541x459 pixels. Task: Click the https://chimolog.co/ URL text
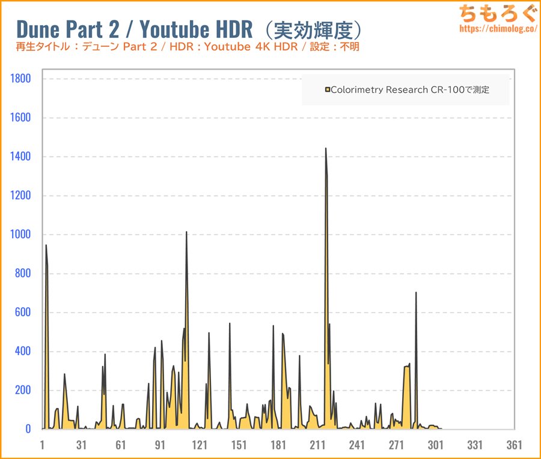click(x=498, y=28)
